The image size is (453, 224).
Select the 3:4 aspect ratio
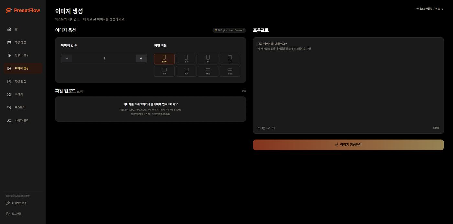click(x=208, y=59)
